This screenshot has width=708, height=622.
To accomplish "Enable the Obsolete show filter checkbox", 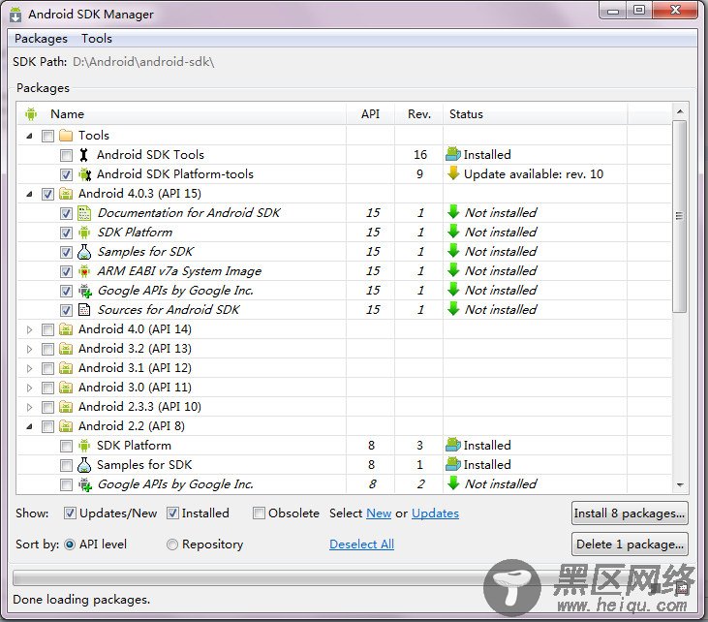I will click(259, 513).
